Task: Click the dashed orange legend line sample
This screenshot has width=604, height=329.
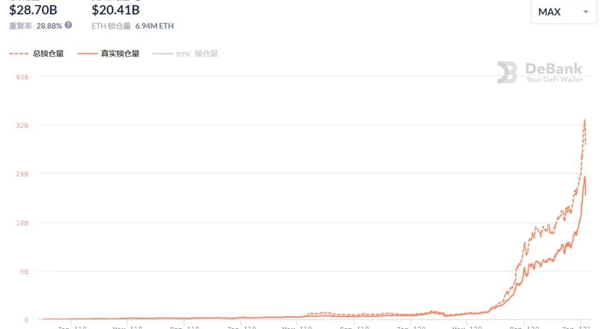Action: point(18,54)
